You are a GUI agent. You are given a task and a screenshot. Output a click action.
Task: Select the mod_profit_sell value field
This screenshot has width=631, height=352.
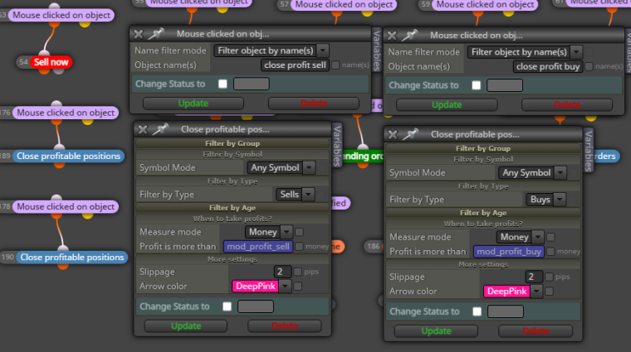258,247
